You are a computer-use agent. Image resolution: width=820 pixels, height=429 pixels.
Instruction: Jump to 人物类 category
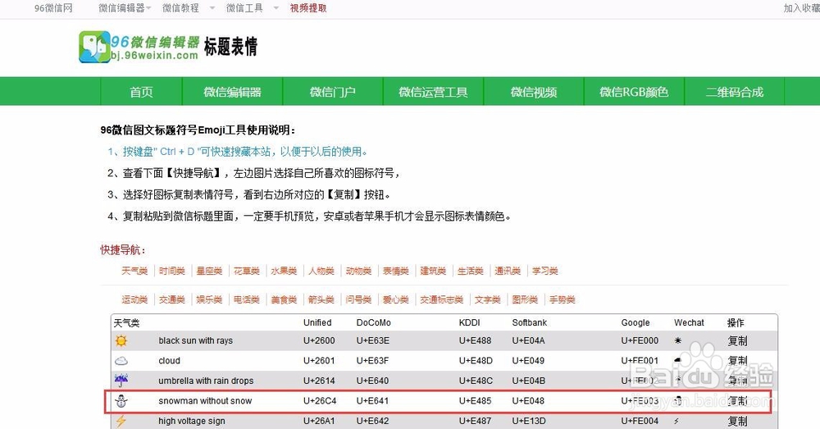tap(321, 271)
